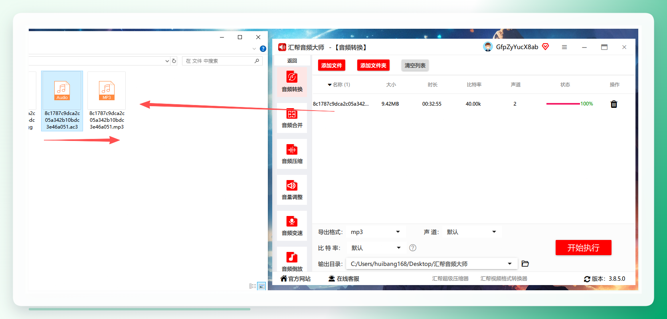Expand the 比特率 默认 dropdown
The image size is (667, 319).
click(398, 248)
